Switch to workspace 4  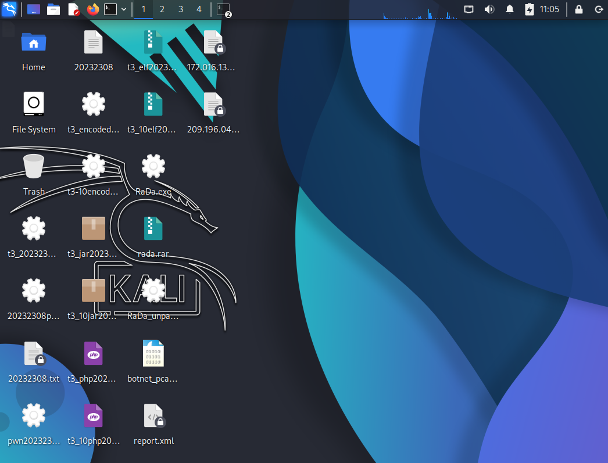click(199, 9)
